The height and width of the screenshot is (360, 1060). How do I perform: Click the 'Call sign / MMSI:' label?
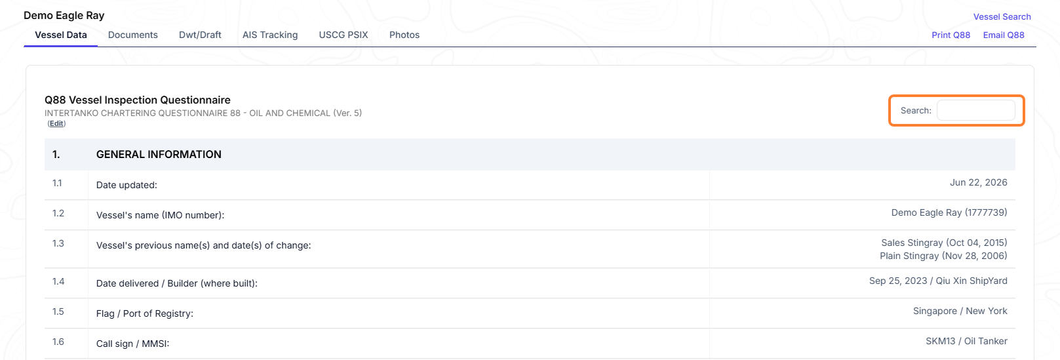click(132, 344)
